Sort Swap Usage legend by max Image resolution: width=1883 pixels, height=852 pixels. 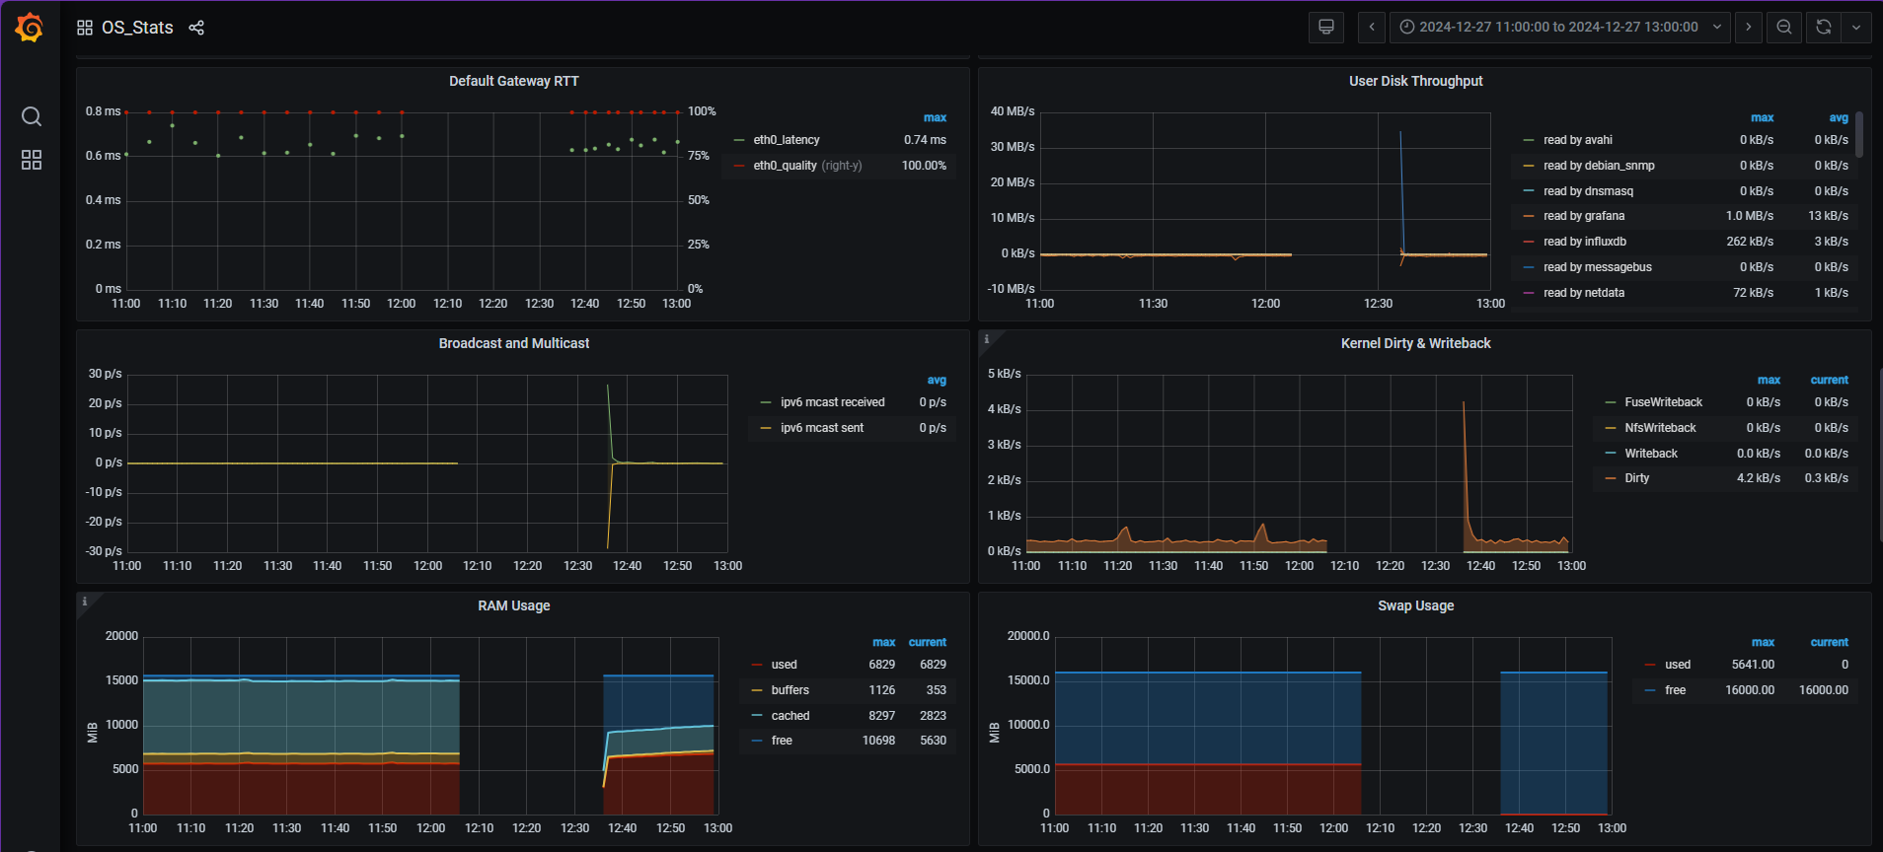point(1763,642)
